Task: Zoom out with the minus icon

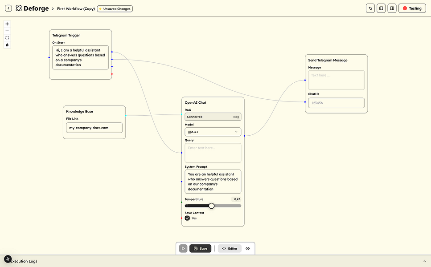Action: tap(7, 31)
